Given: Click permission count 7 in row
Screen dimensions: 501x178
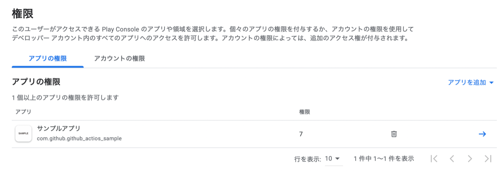Looking at the screenshot, I should click(x=301, y=134).
